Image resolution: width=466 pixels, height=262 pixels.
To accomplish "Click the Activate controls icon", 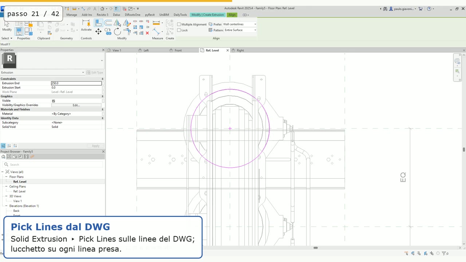I will [x=86, y=23].
